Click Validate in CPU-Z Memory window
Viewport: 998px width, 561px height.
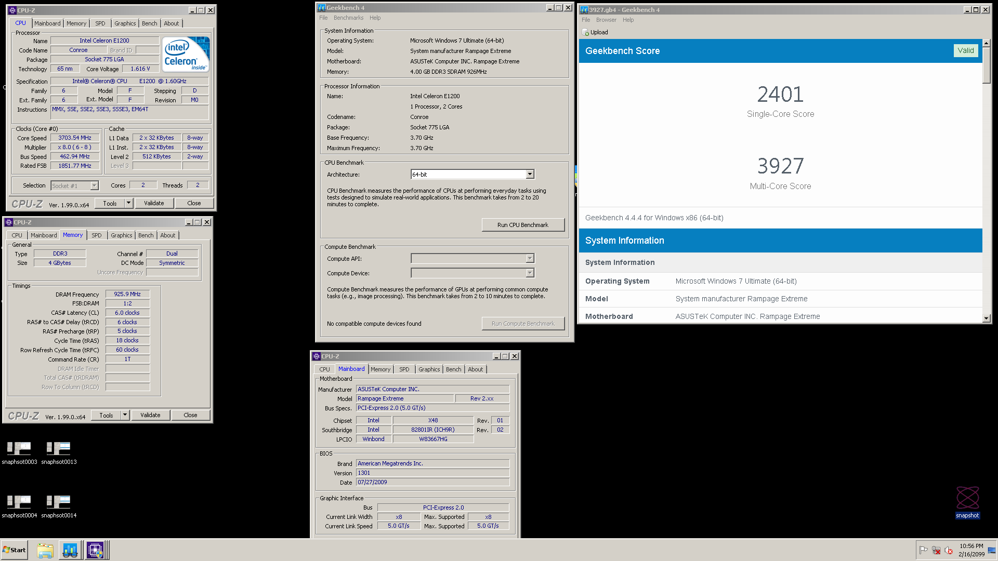point(150,415)
